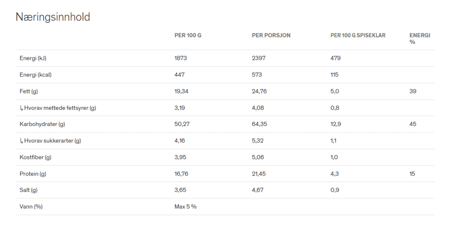Click the Max 5 % water value
Image resolution: width=450 pixels, height=241 pixels.
(x=185, y=207)
